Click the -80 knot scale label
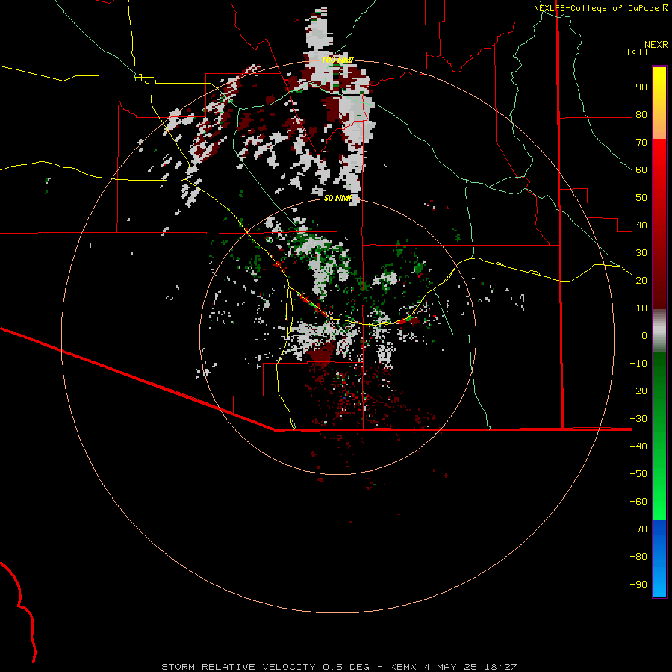Screen dimensions: 672x672 pyautogui.click(x=638, y=557)
